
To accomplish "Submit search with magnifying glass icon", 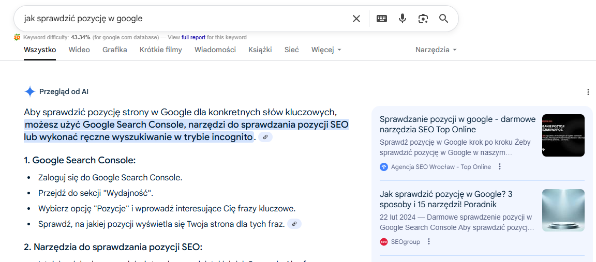I will [x=443, y=19].
